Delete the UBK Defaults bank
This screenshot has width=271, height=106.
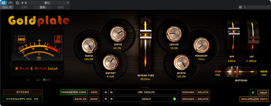(203, 92)
